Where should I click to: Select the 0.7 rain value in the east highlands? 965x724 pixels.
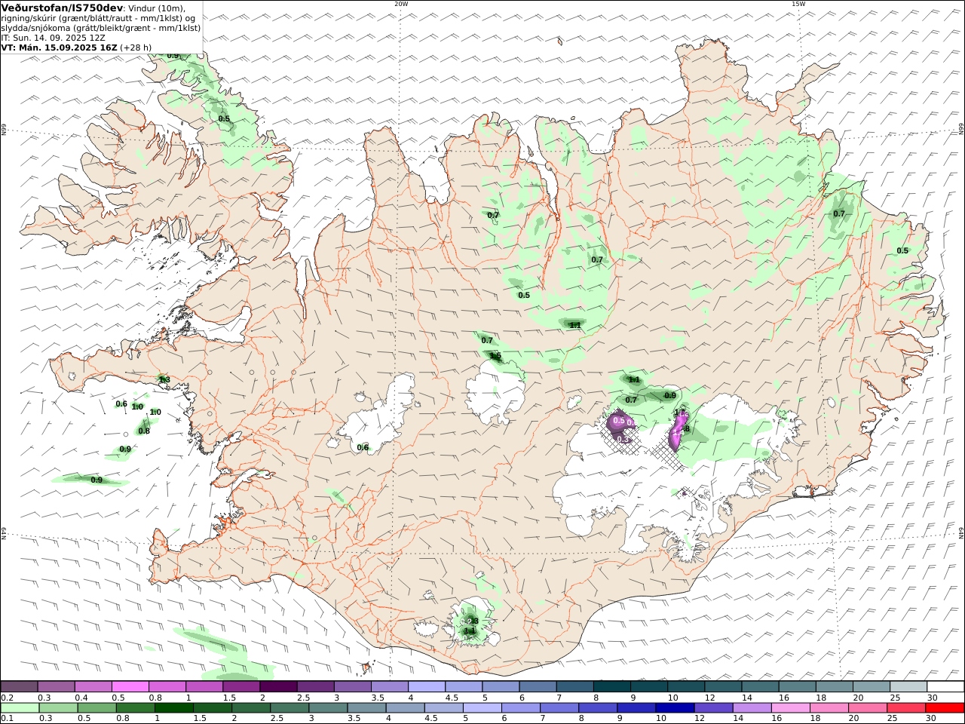pos(839,213)
